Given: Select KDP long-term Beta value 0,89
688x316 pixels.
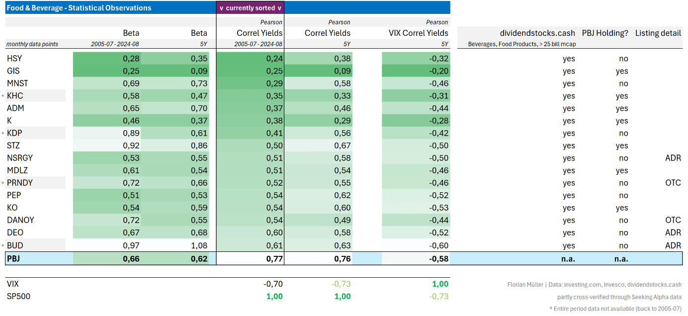Looking at the screenshot, I should coord(131,133).
